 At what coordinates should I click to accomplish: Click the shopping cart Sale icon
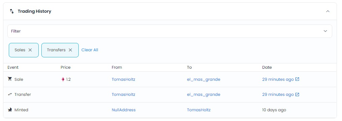point(10,79)
